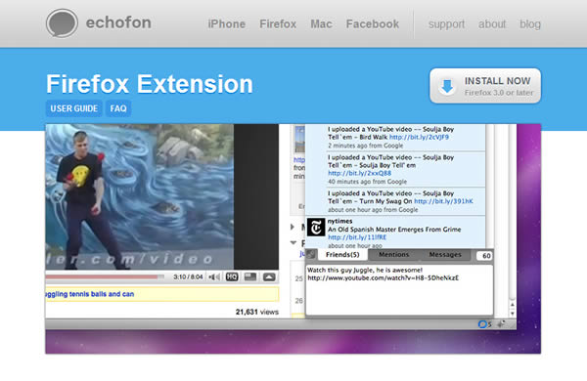587x381 pixels.
Task: Mute the video with the speaker icon
Action: (x=214, y=277)
